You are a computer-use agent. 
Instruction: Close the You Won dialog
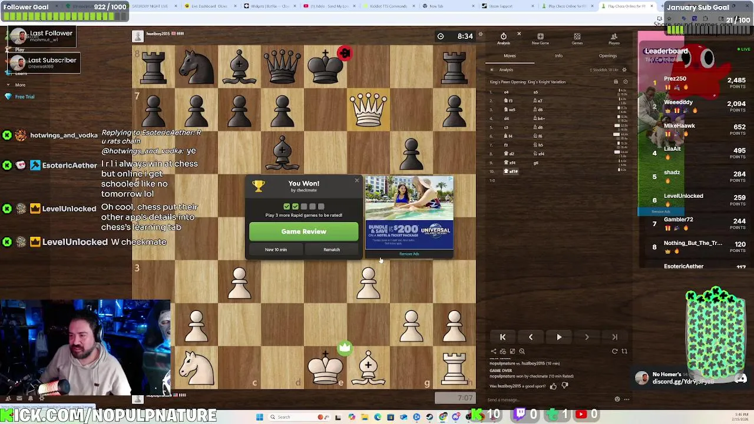pos(356,181)
